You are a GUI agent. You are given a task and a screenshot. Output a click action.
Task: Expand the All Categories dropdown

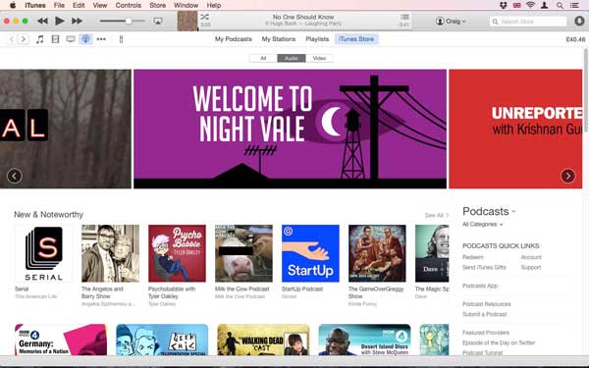coord(482,224)
